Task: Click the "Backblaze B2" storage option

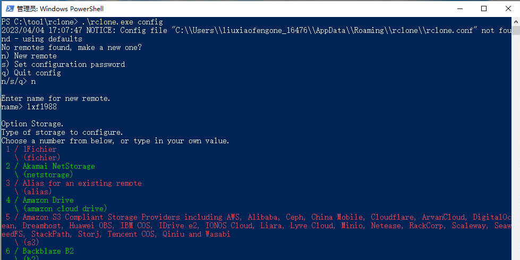Action: pyautogui.click(x=48, y=251)
